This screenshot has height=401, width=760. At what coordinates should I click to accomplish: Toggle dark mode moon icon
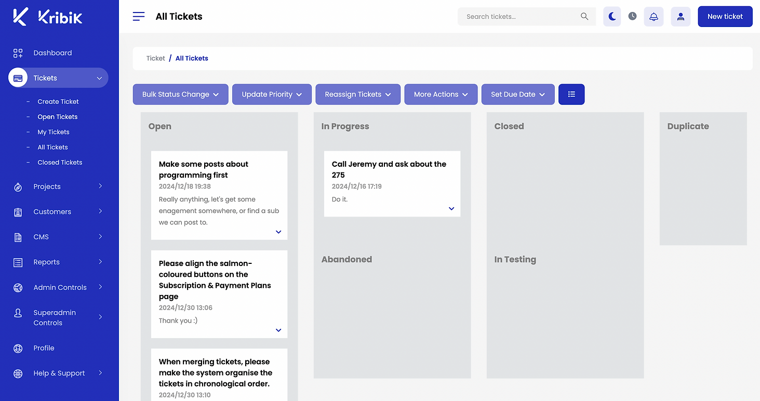(x=612, y=17)
